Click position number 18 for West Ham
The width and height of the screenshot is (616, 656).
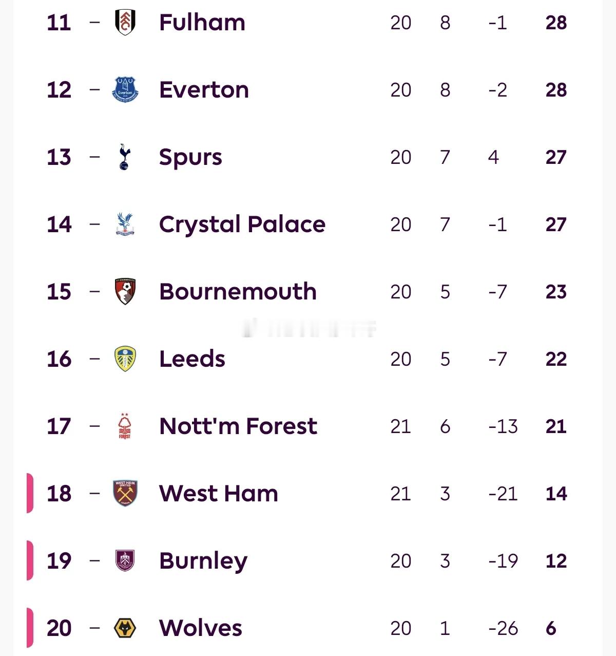pyautogui.click(x=59, y=493)
